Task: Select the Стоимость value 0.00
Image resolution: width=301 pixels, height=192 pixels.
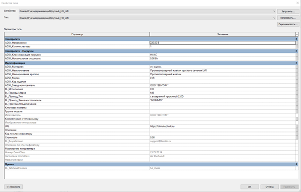Action: (x=223, y=138)
